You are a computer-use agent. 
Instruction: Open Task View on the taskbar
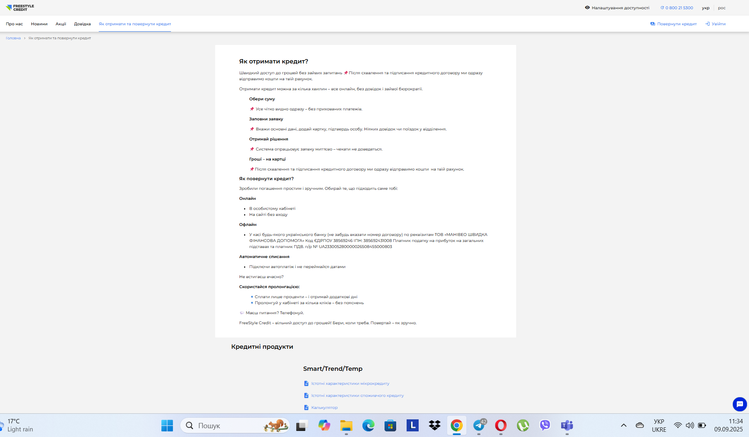pyautogui.click(x=301, y=425)
